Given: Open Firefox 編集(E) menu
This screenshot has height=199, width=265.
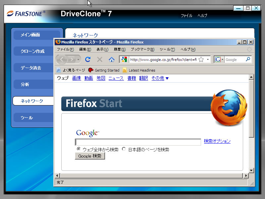Looking at the screenshot, I should [x=85, y=49].
